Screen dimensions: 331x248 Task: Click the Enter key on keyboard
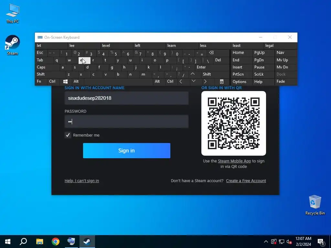[x=212, y=67]
